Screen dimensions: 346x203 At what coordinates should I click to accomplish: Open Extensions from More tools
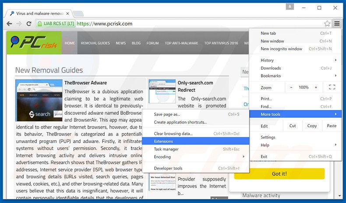(x=196, y=141)
